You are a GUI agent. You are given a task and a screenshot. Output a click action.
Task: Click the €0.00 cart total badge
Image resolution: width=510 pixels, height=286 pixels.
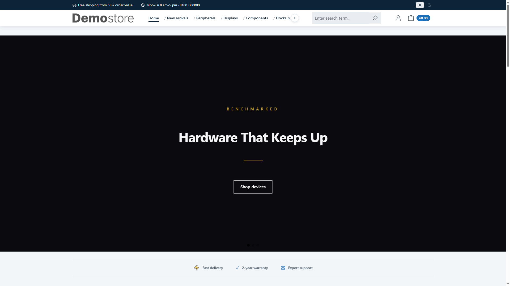click(423, 18)
